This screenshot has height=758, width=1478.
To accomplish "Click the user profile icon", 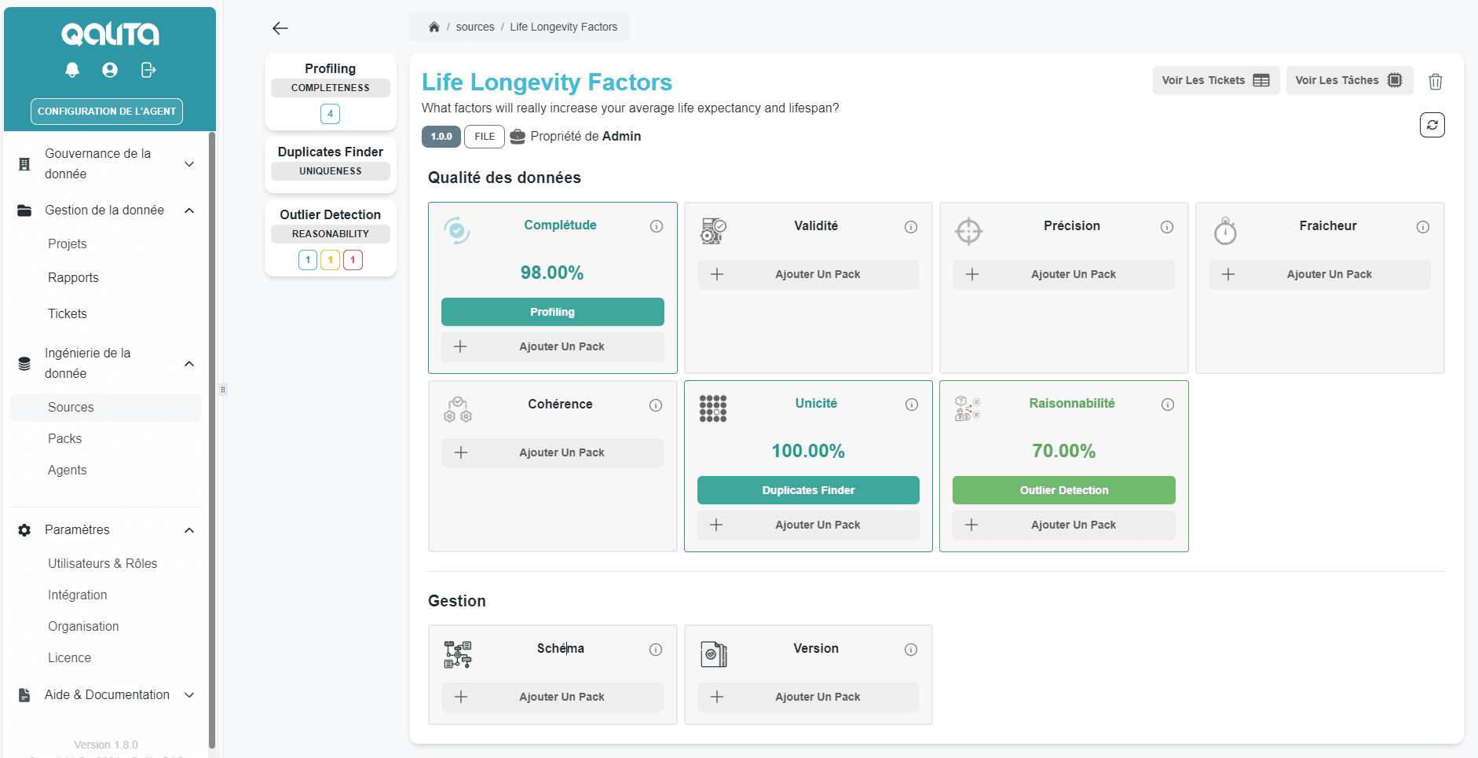I will (x=109, y=70).
